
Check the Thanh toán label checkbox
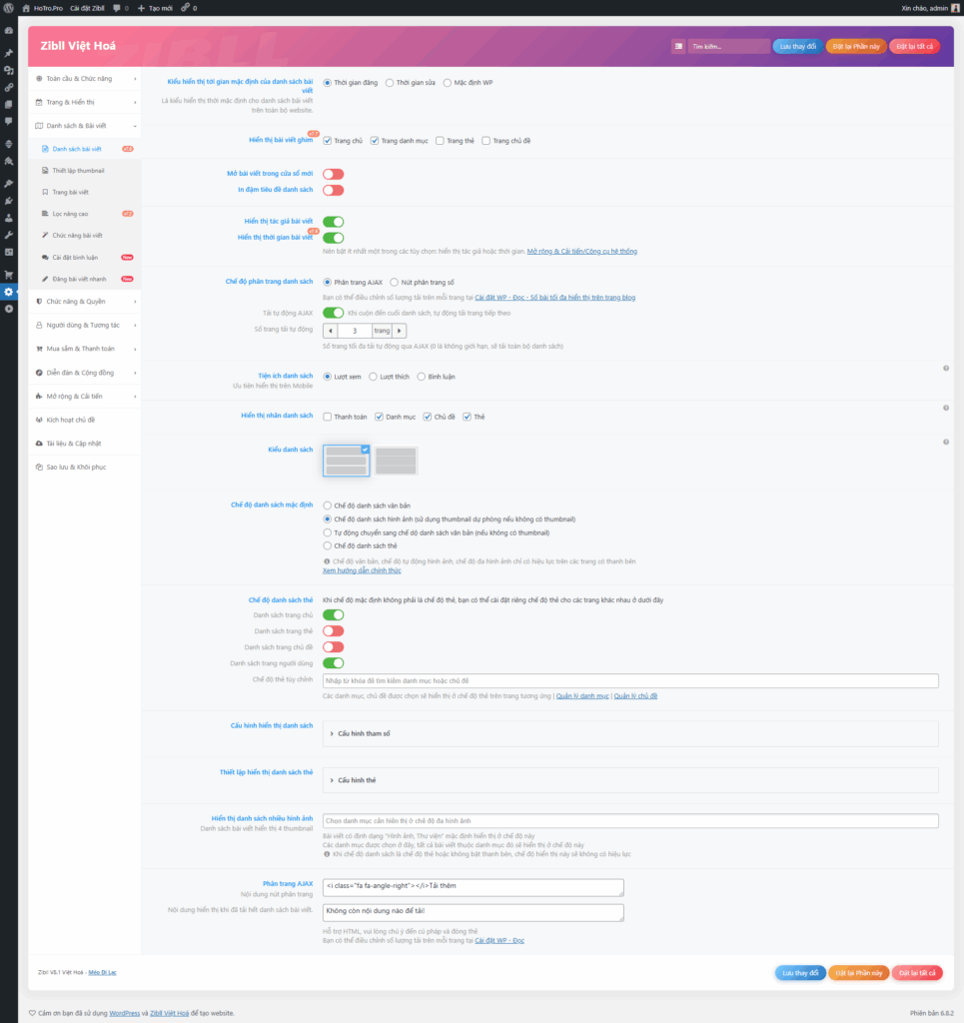pos(328,417)
